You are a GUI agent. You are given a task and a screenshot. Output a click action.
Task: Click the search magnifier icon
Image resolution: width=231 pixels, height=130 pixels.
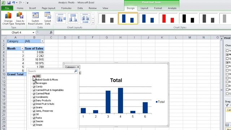click(x=75, y=71)
